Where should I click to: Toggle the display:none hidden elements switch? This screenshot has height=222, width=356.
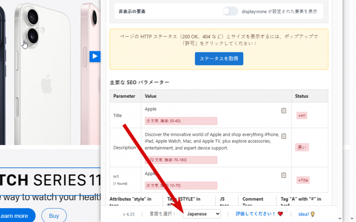click(x=230, y=11)
